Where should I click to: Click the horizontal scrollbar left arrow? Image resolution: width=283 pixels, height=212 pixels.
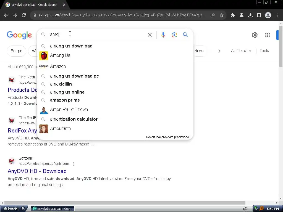(2, 203)
